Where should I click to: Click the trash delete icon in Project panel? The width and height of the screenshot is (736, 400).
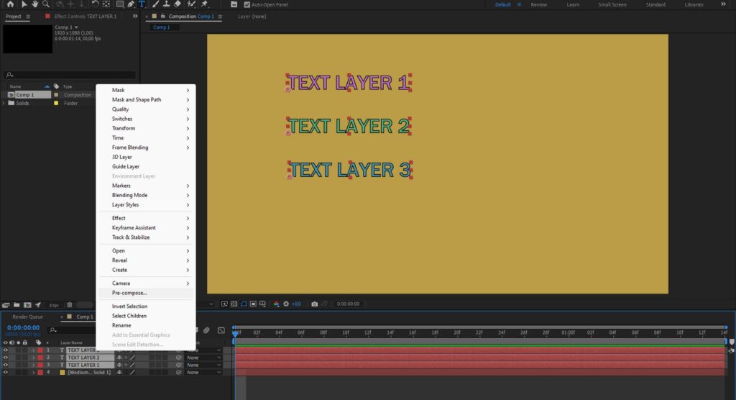click(70, 305)
